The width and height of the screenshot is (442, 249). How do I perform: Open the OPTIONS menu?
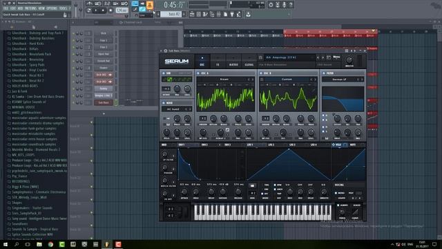click(52, 8)
